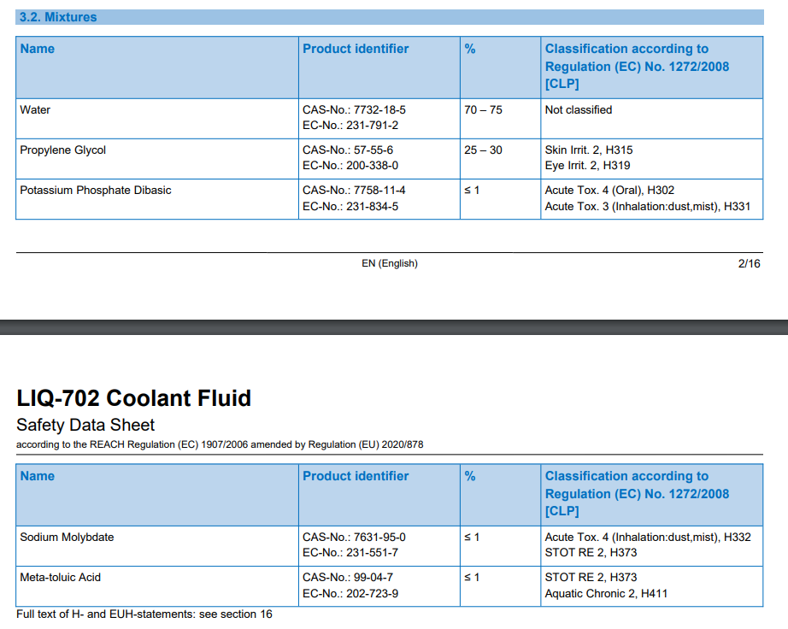Click the classification ending in 'H332'

click(648, 538)
